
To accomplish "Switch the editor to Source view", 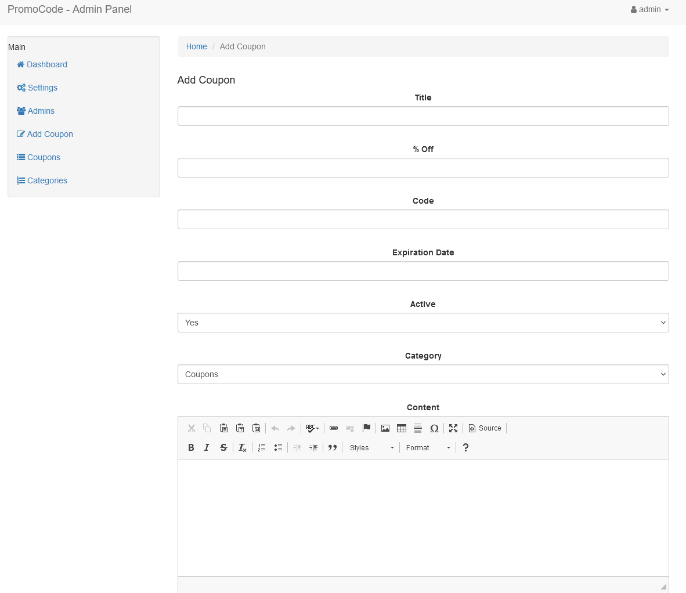I will pos(485,428).
